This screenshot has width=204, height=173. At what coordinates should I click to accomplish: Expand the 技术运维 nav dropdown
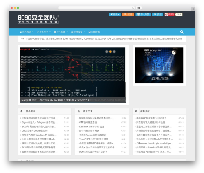coord(61,32)
